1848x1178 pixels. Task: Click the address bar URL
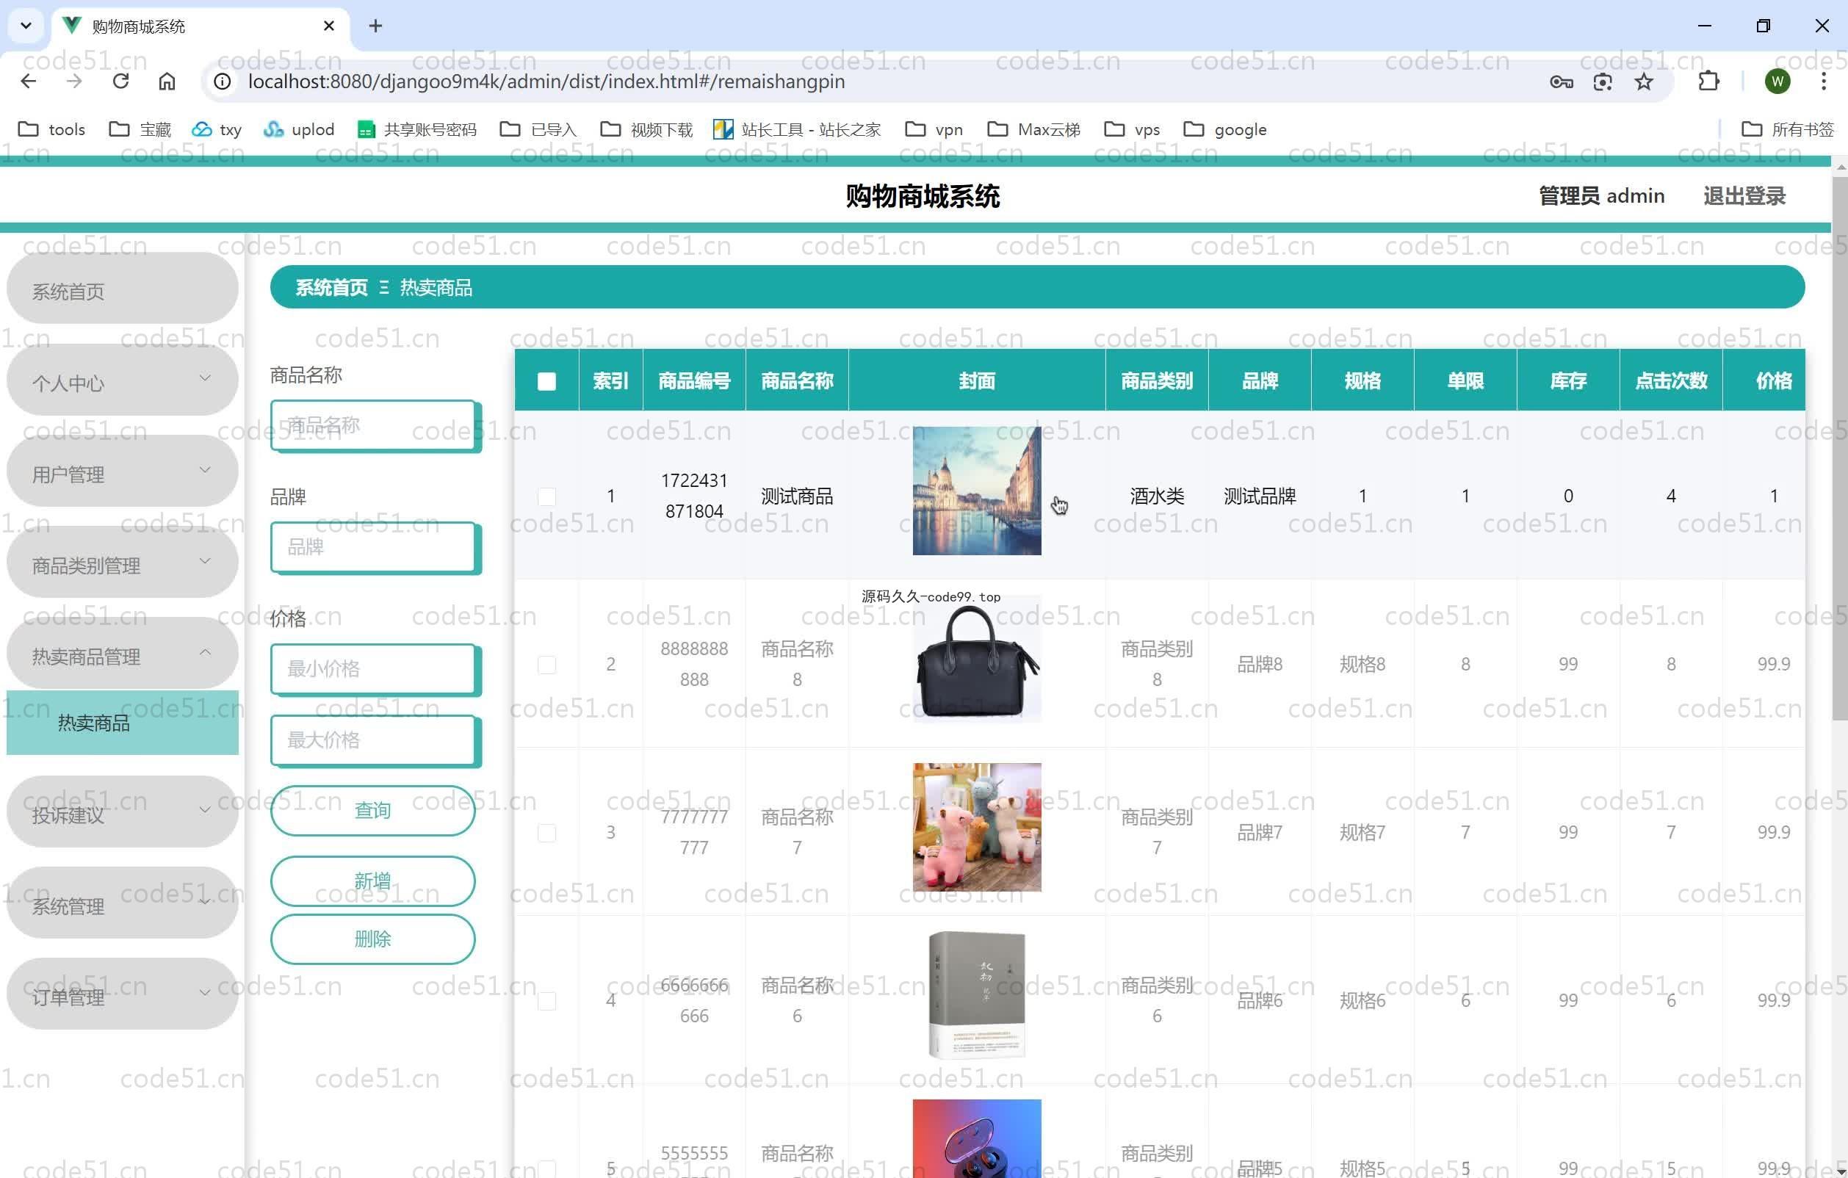546,82
